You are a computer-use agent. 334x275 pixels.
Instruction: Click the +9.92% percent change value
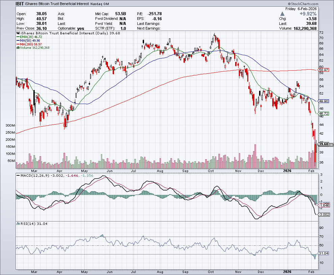(308, 14)
